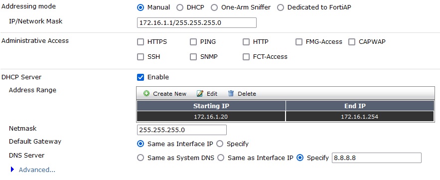Click the Netmask label

click(23, 129)
